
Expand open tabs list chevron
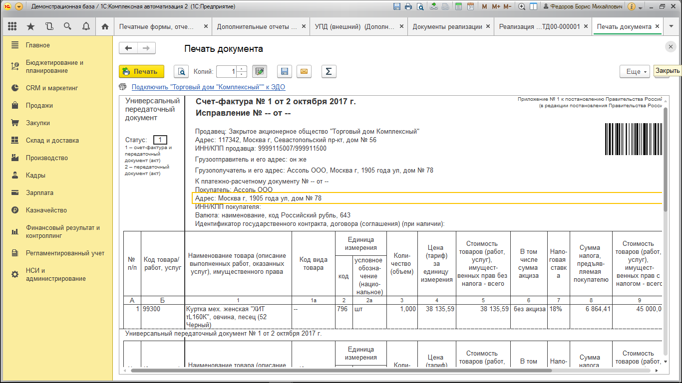(672, 26)
